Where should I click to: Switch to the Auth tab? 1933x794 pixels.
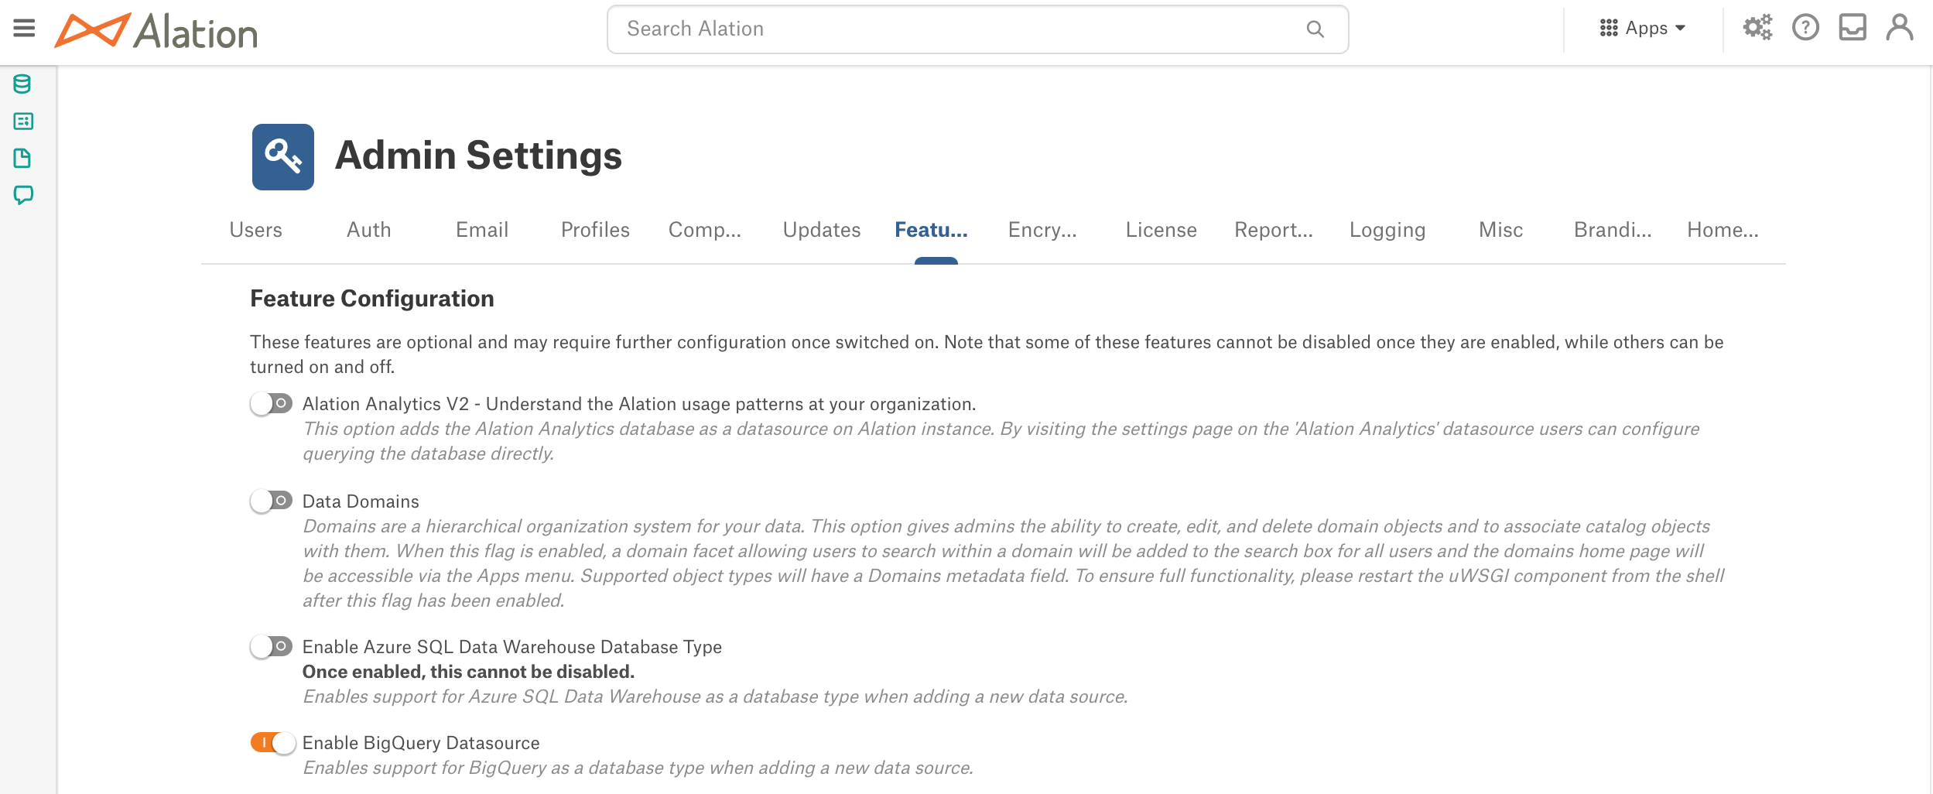point(369,230)
